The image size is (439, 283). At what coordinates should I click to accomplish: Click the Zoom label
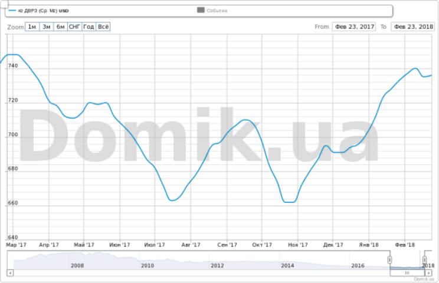[x=15, y=27]
